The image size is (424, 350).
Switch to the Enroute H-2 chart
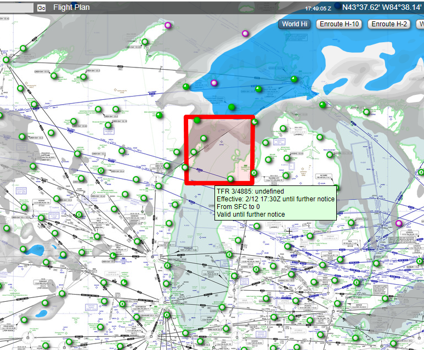tap(389, 24)
